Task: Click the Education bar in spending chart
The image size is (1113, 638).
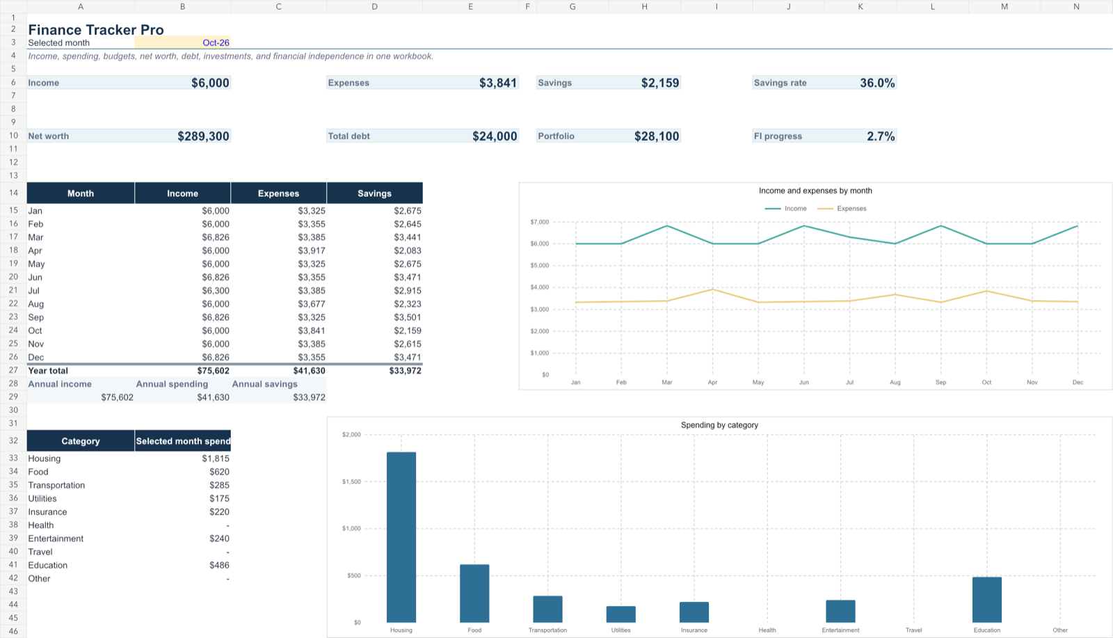Action: [x=987, y=600]
